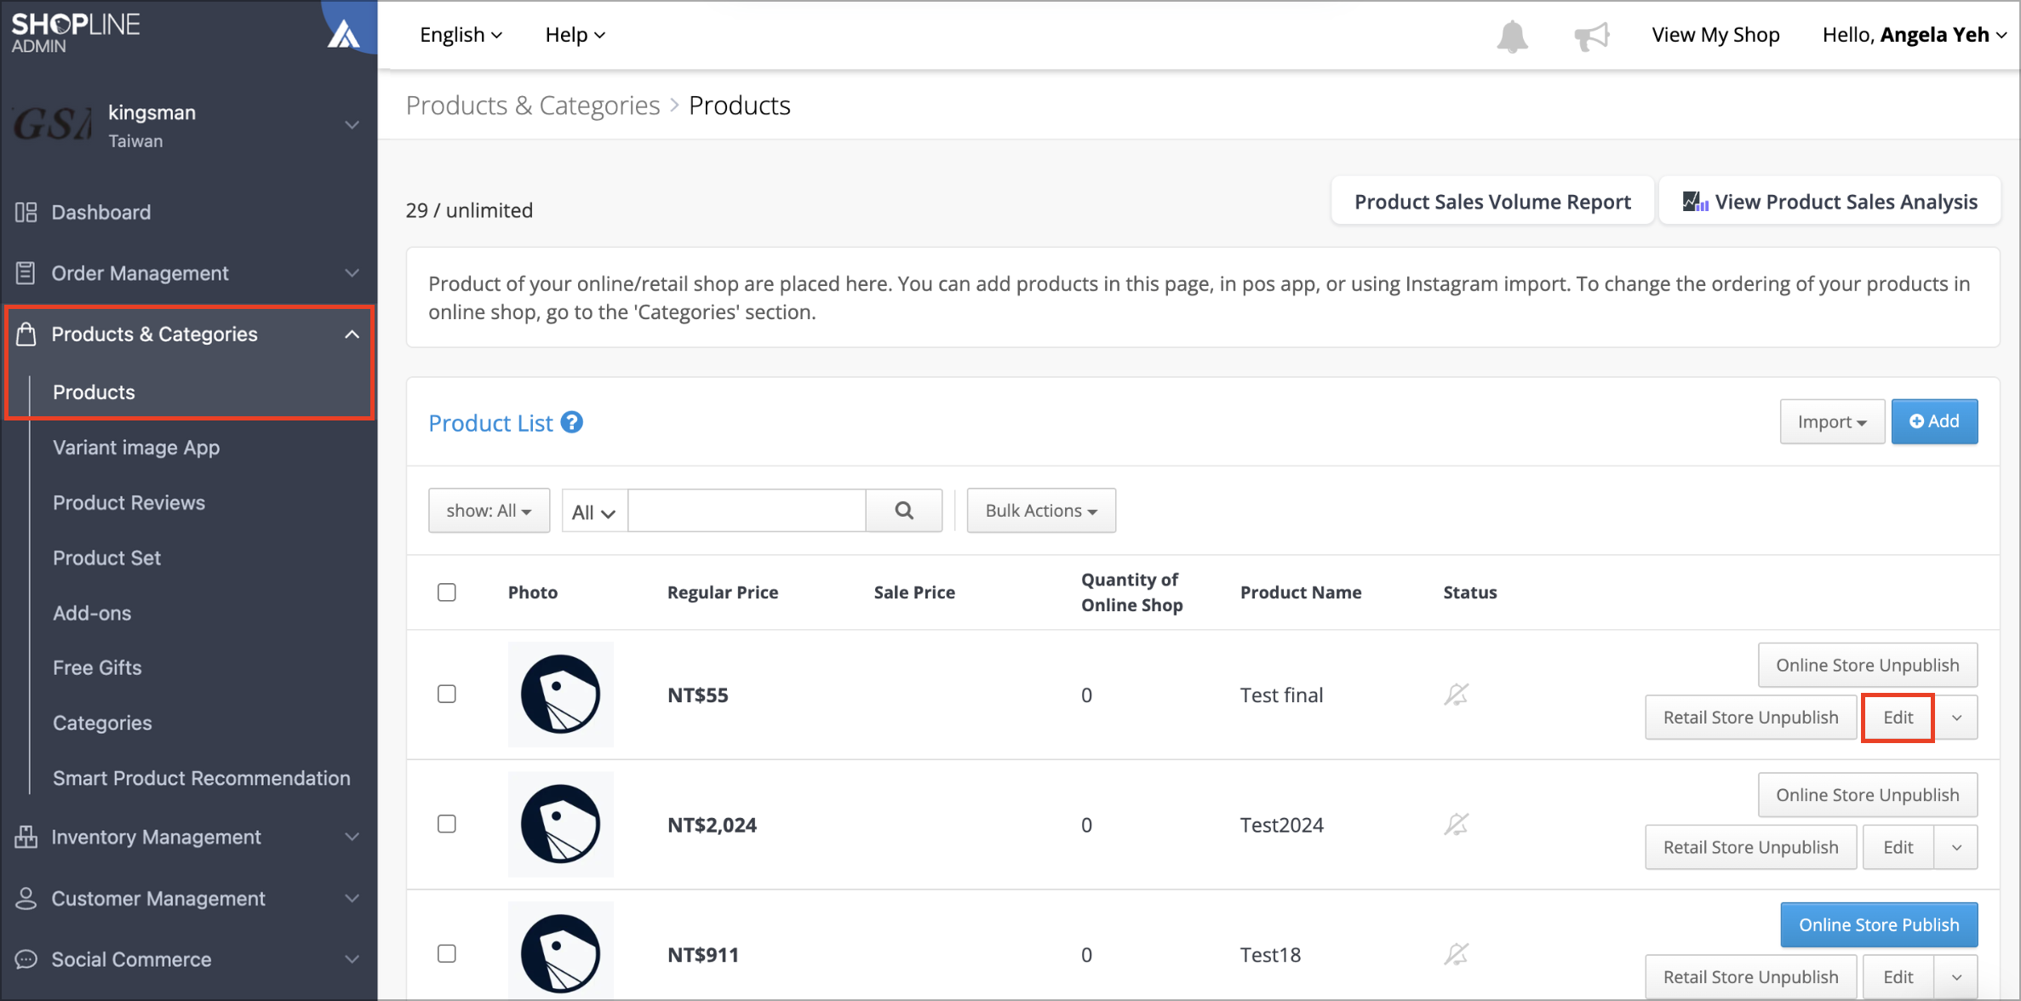Screen dimensions: 2021x1001
Task: Open the notifications bell
Action: point(1512,36)
